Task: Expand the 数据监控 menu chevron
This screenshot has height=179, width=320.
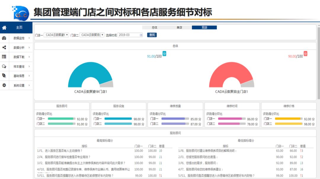Action: pos(29,38)
